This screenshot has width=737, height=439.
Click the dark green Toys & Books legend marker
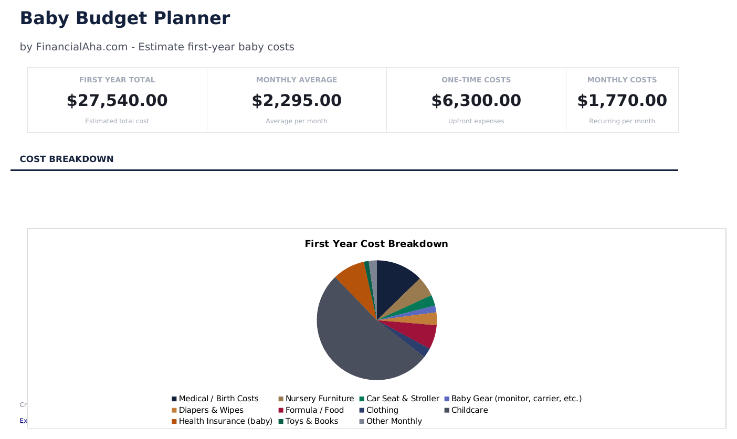point(281,421)
